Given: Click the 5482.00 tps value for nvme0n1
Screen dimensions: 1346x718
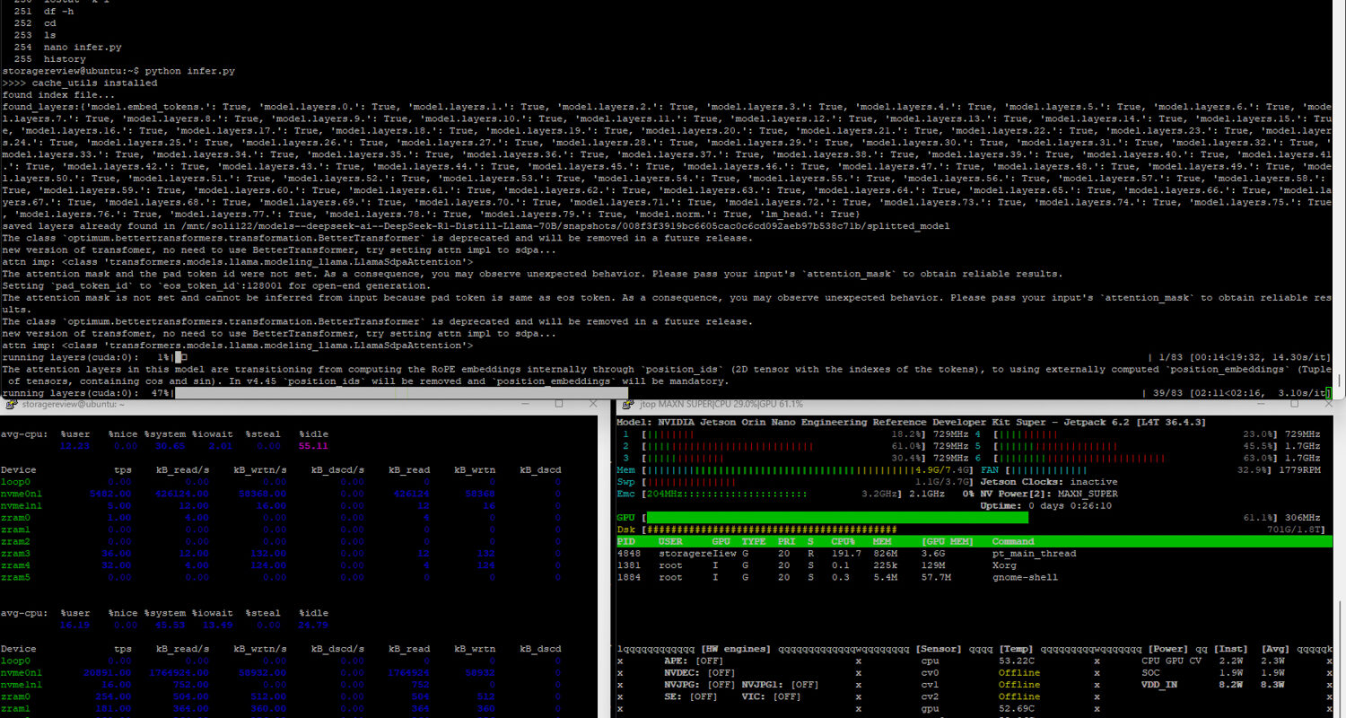Looking at the screenshot, I should tap(110, 493).
